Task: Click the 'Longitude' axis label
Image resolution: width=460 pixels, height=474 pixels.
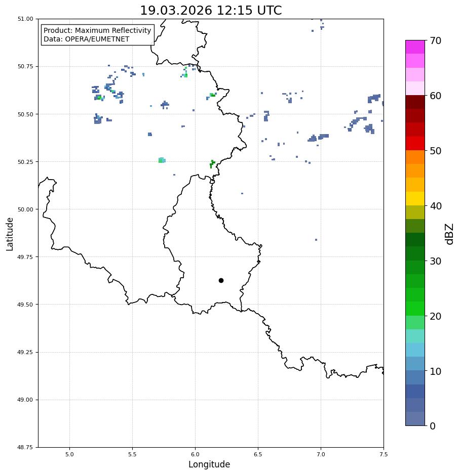Action: click(x=209, y=464)
